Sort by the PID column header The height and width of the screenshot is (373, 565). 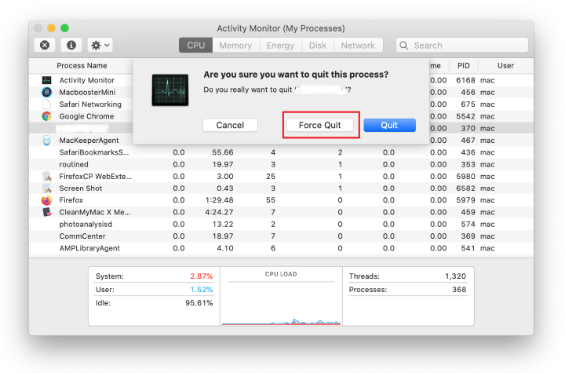tap(464, 66)
